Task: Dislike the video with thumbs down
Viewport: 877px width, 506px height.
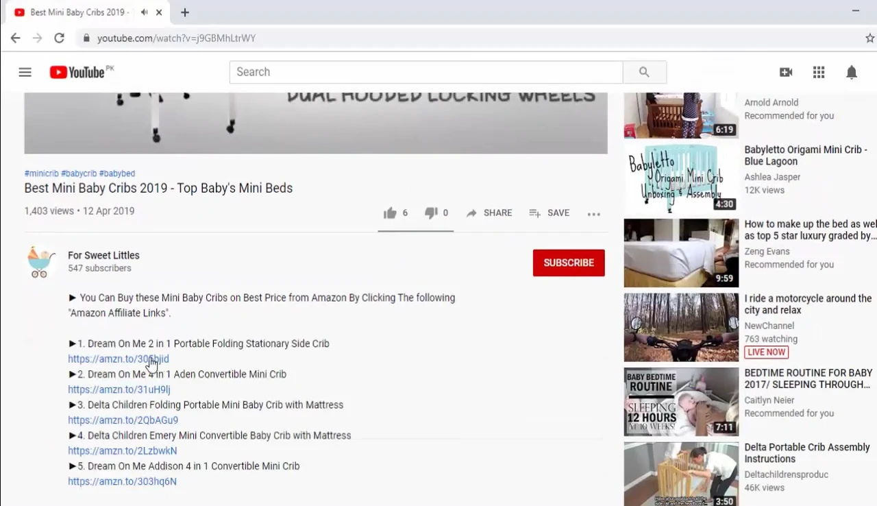Action: coord(431,213)
